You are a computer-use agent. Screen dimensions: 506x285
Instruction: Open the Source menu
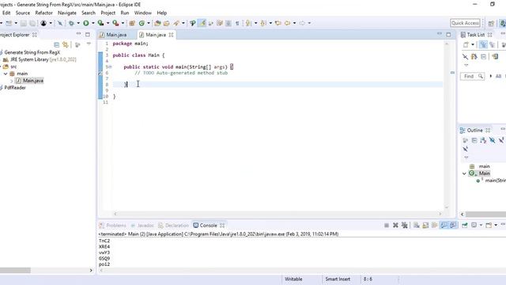(x=23, y=13)
